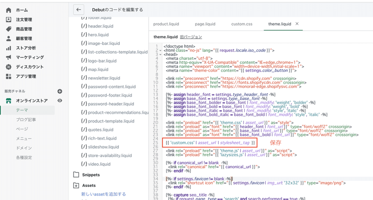Open the ホーム home icon

8,10
